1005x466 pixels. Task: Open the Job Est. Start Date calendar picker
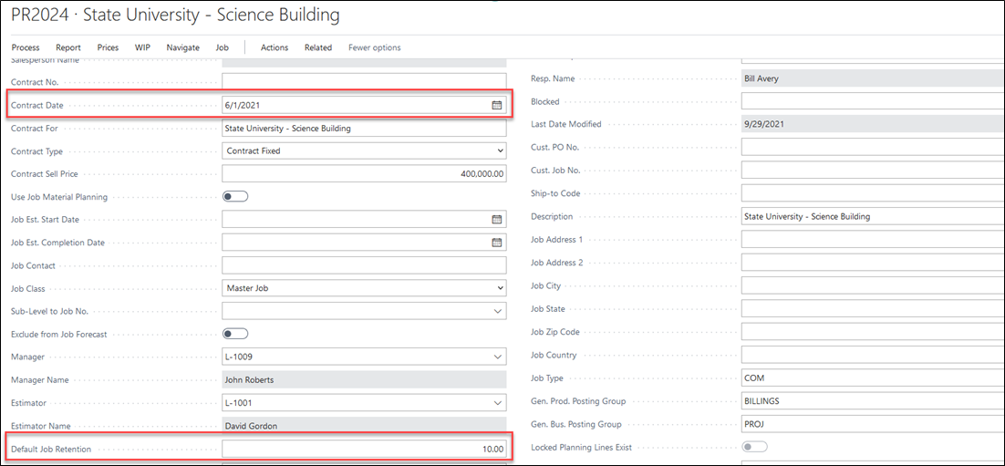pyautogui.click(x=497, y=220)
